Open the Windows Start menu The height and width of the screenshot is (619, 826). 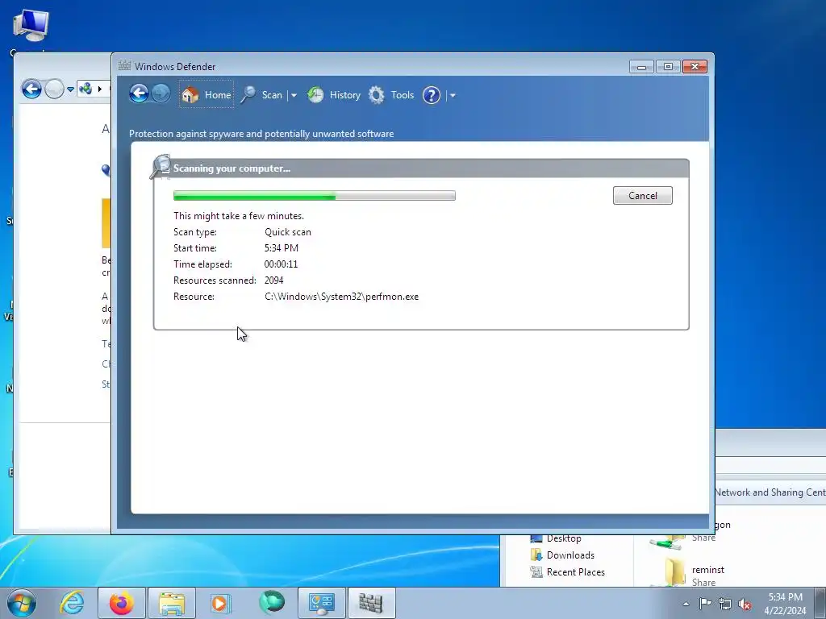click(x=22, y=603)
